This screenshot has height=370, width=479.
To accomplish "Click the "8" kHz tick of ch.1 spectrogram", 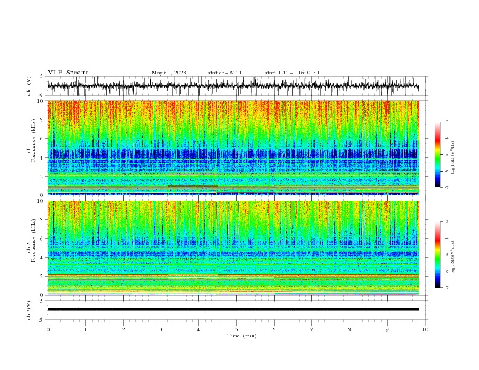I will coord(42,120).
